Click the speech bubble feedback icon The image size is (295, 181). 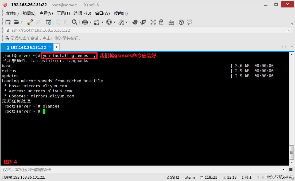coord(189,22)
